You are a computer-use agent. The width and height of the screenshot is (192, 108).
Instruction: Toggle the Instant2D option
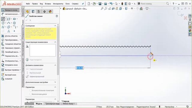coord(7,79)
